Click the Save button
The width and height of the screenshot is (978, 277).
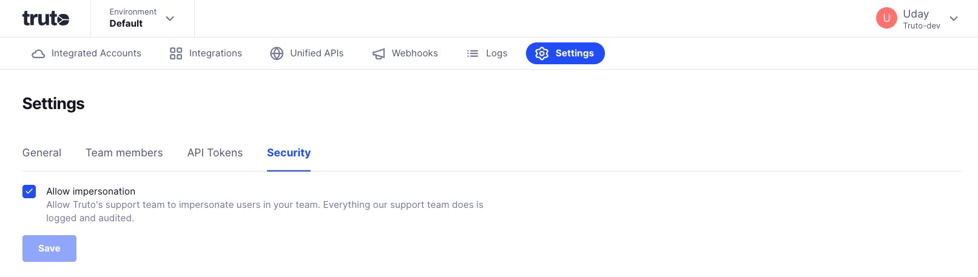(49, 249)
